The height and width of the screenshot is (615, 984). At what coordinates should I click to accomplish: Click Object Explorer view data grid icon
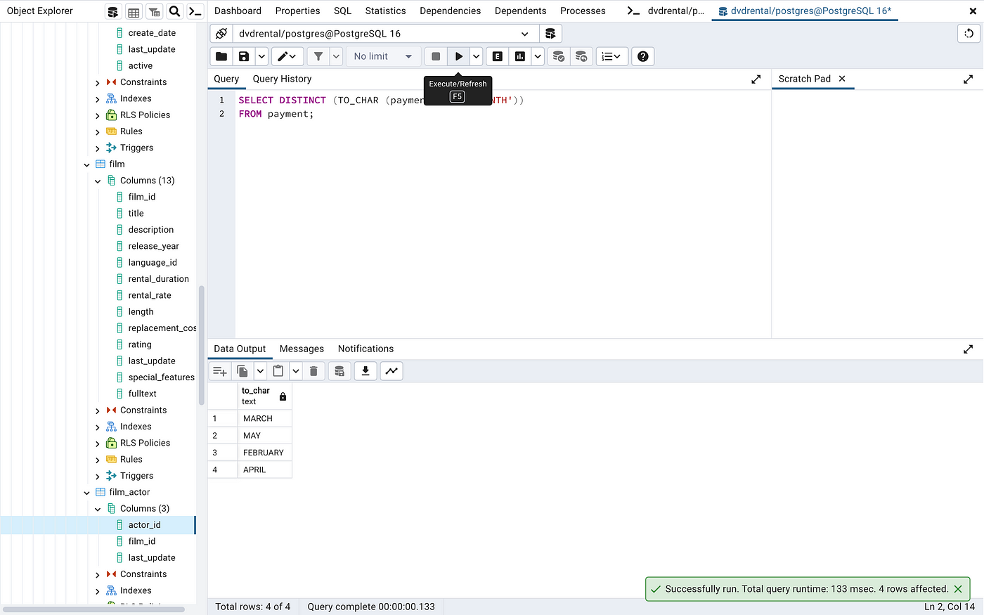[x=134, y=11]
